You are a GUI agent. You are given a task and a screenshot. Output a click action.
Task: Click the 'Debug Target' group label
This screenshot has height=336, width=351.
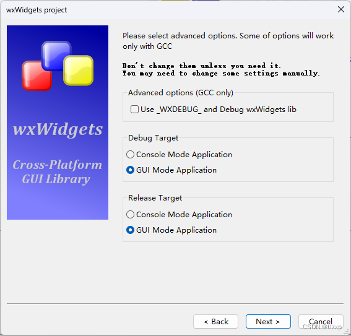pos(153,138)
